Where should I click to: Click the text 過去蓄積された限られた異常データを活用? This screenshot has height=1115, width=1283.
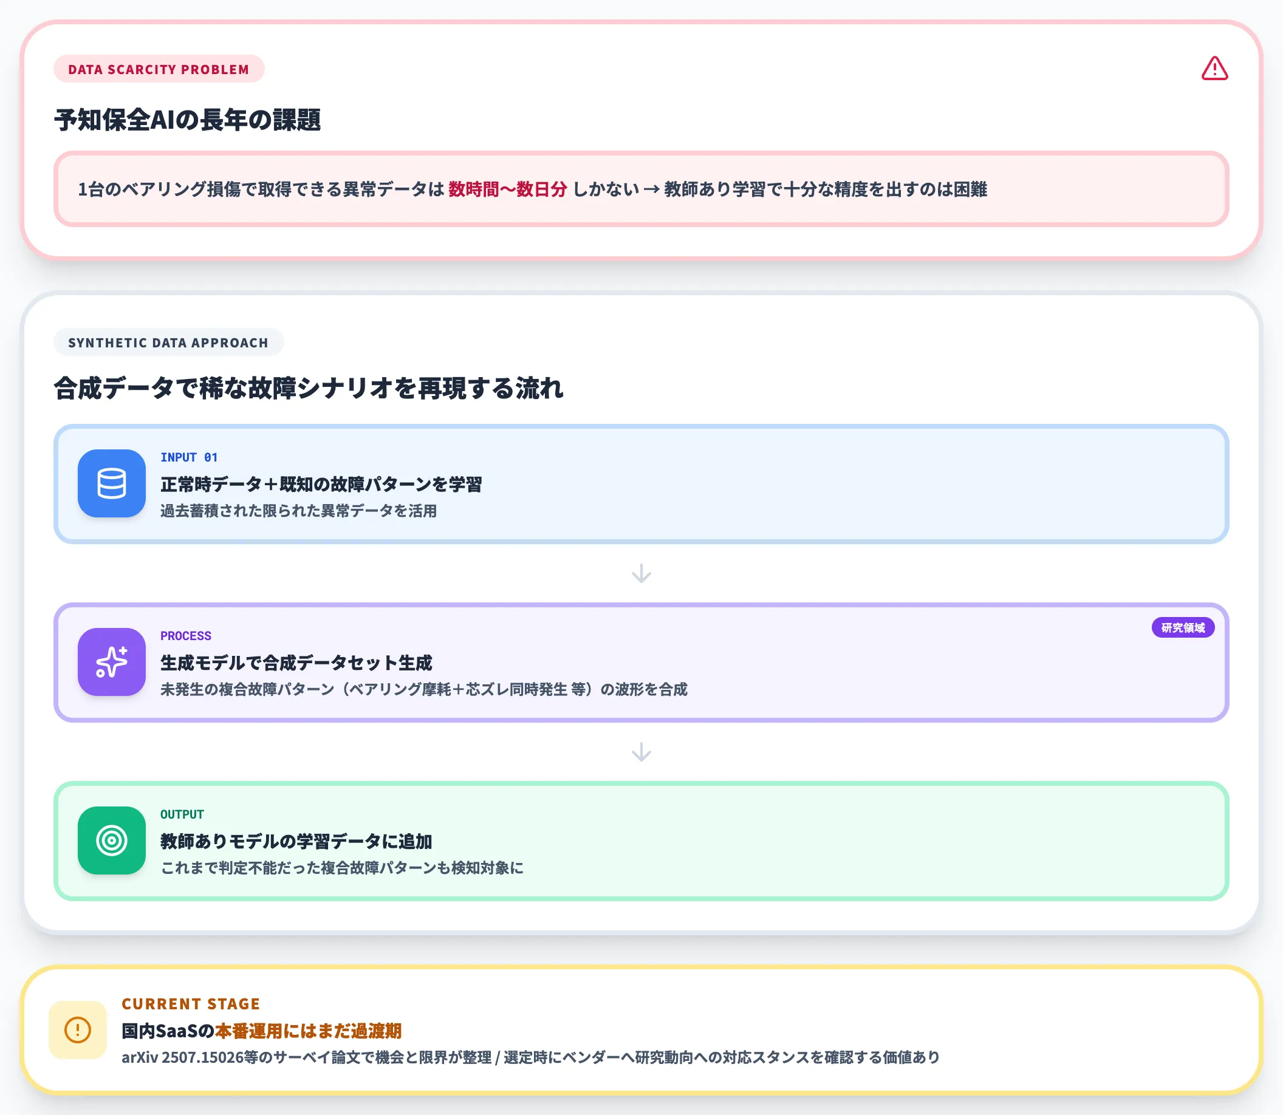tap(298, 511)
